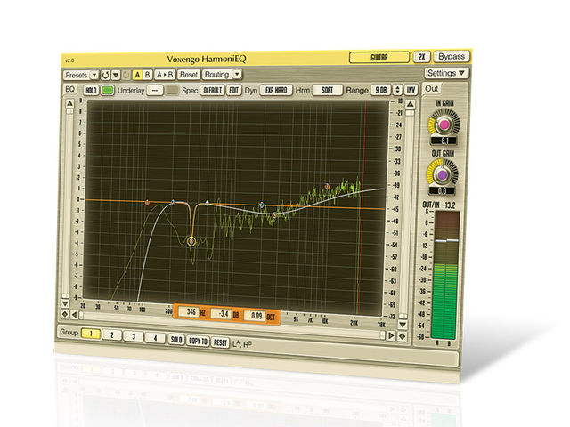Open the Settings menu
Image resolution: width=570 pixels, height=427 pixels.
click(x=446, y=73)
